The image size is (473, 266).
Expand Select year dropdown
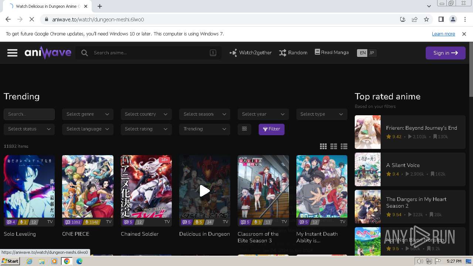[263, 114]
